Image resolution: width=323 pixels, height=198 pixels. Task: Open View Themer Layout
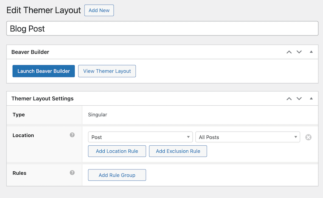(x=107, y=71)
